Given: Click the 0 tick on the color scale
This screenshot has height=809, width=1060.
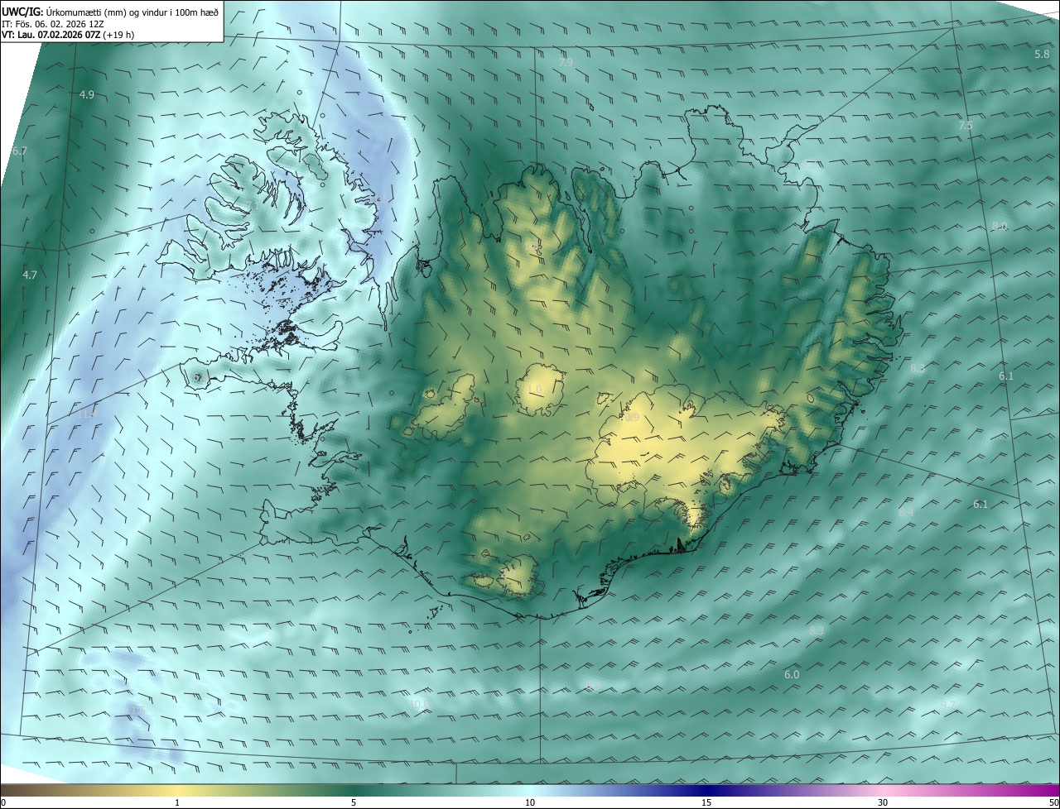Looking at the screenshot, I should 3,803.
